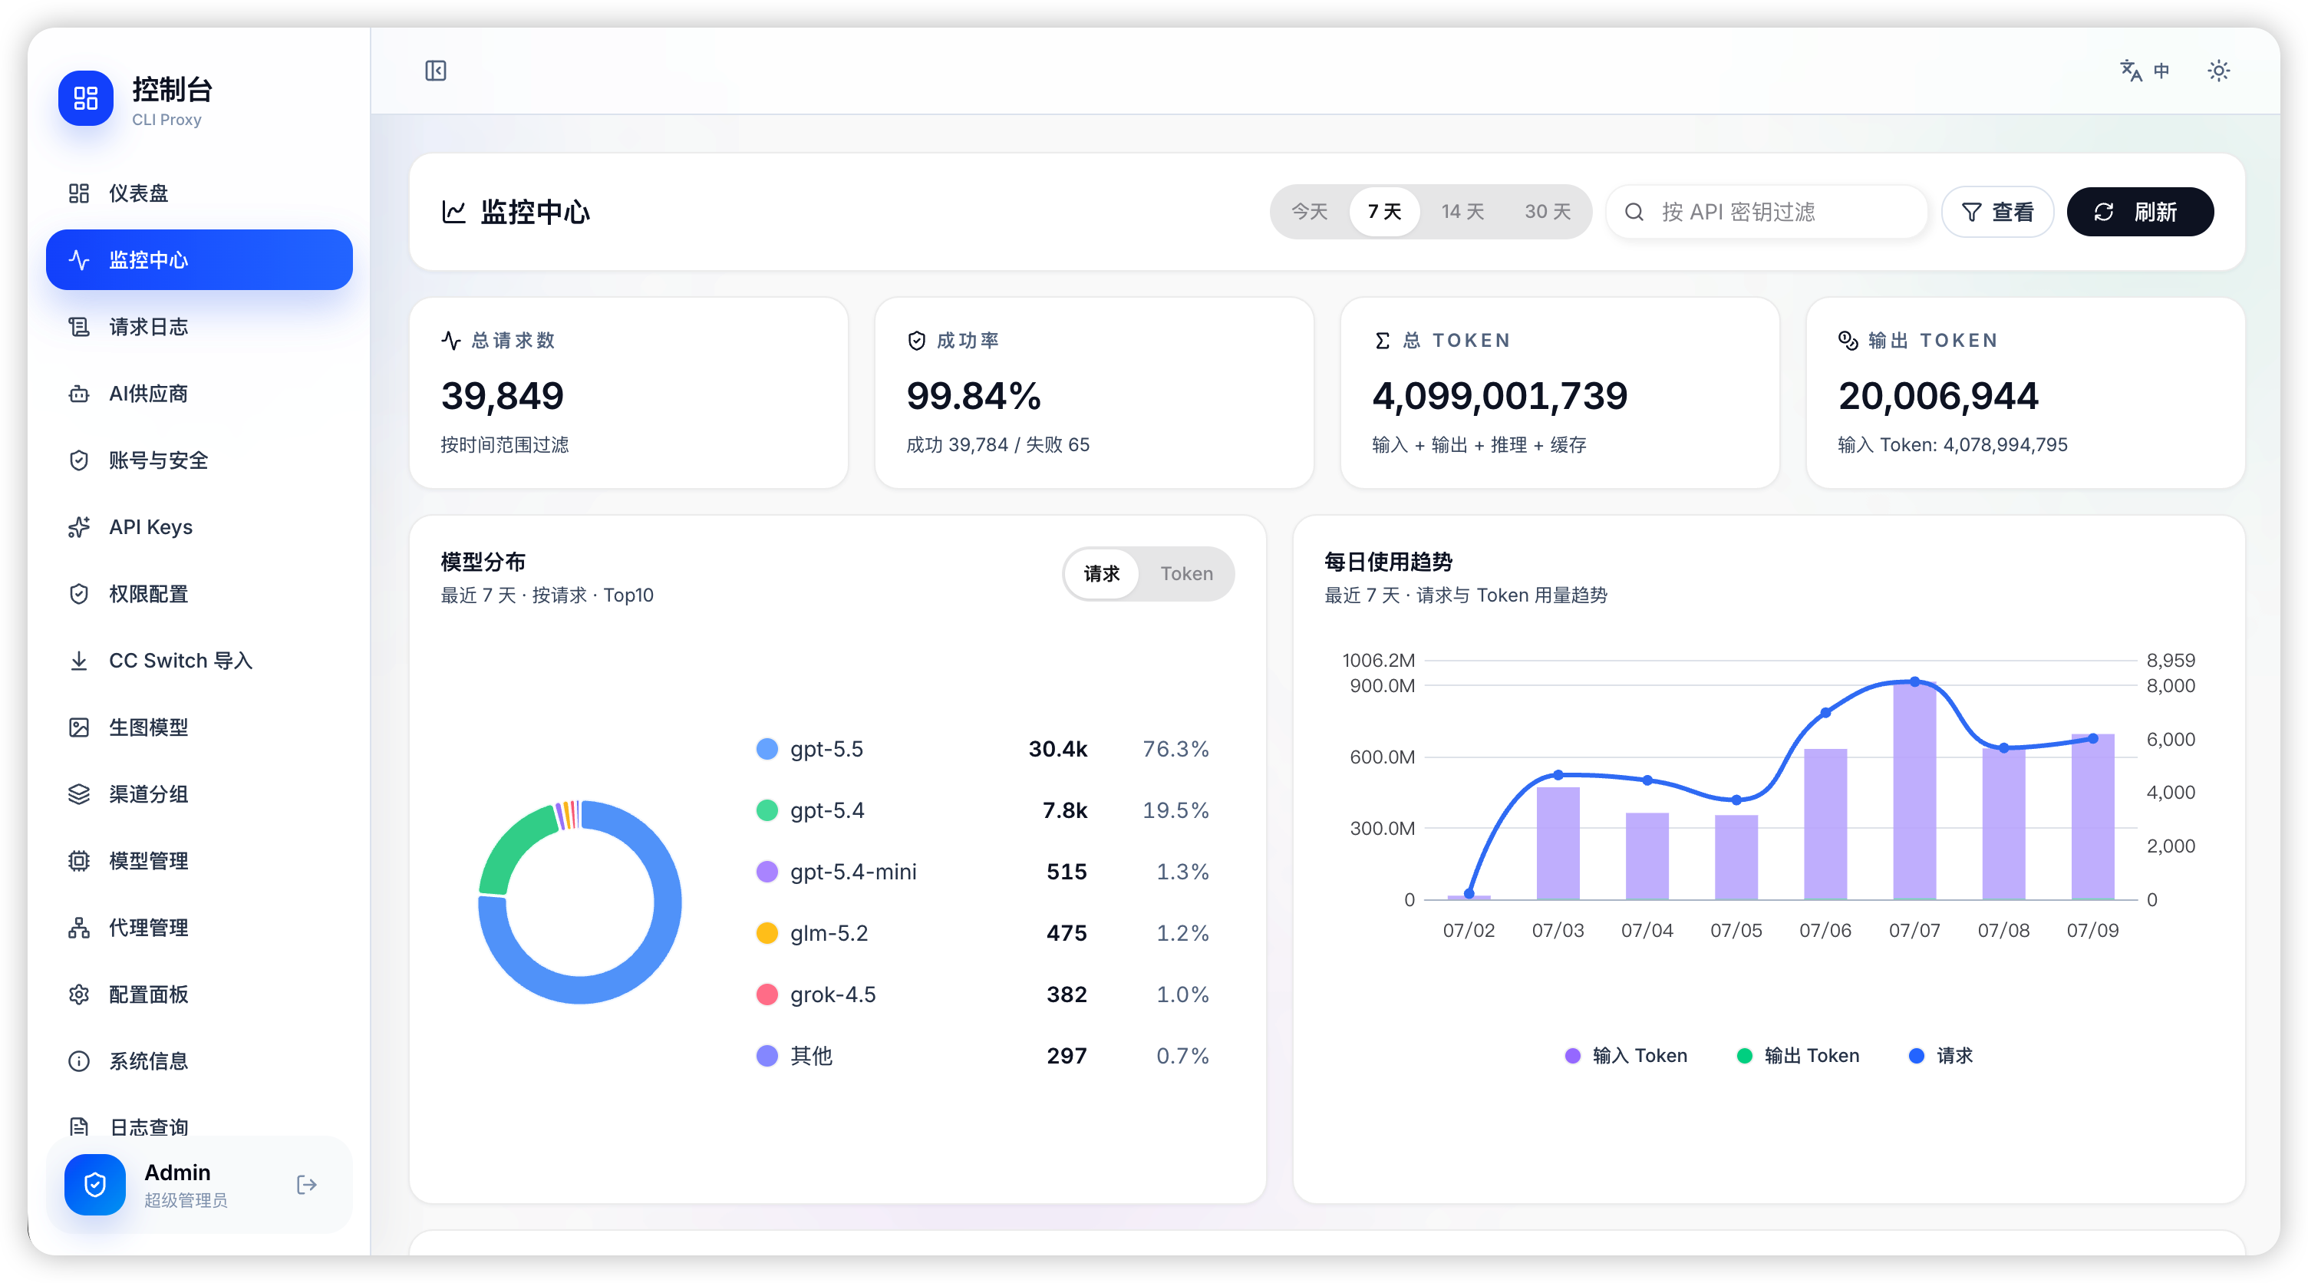This screenshot has height=1283, width=2308.
Task: Select the 30 天 time range
Action: 1548,212
